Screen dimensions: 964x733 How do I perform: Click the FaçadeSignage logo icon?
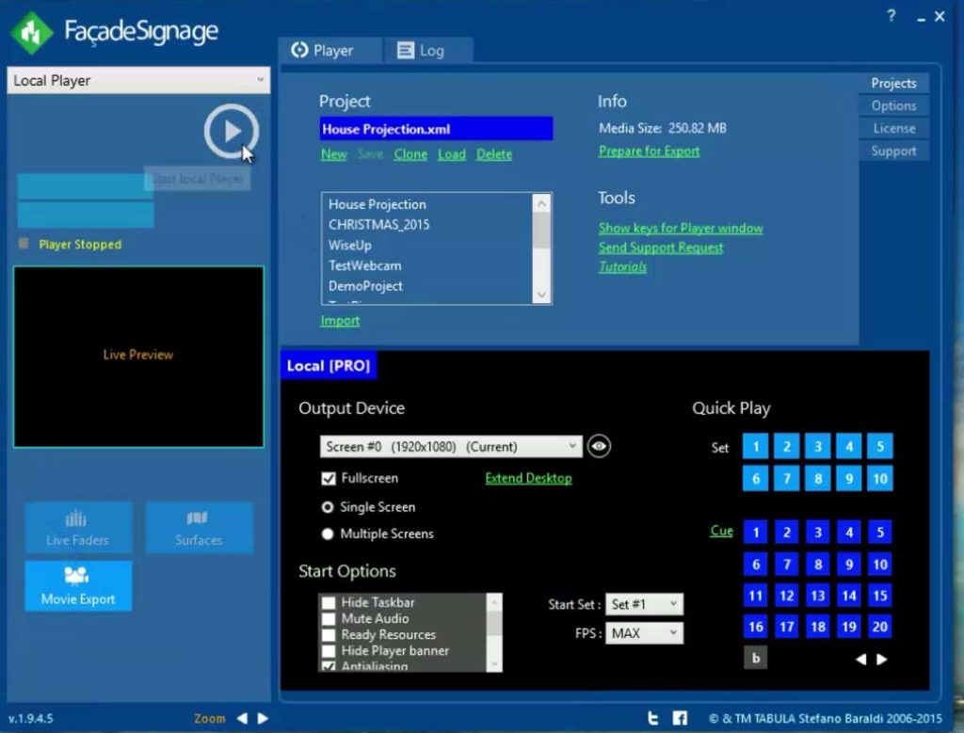(31, 33)
